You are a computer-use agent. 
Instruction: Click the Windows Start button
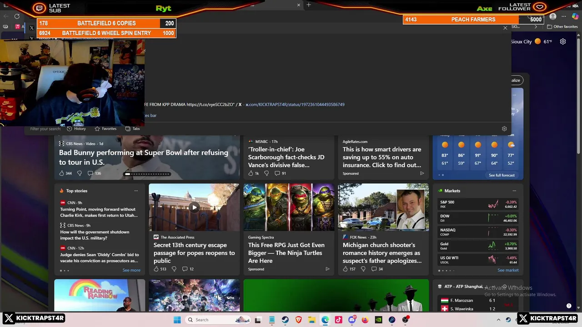(177, 320)
